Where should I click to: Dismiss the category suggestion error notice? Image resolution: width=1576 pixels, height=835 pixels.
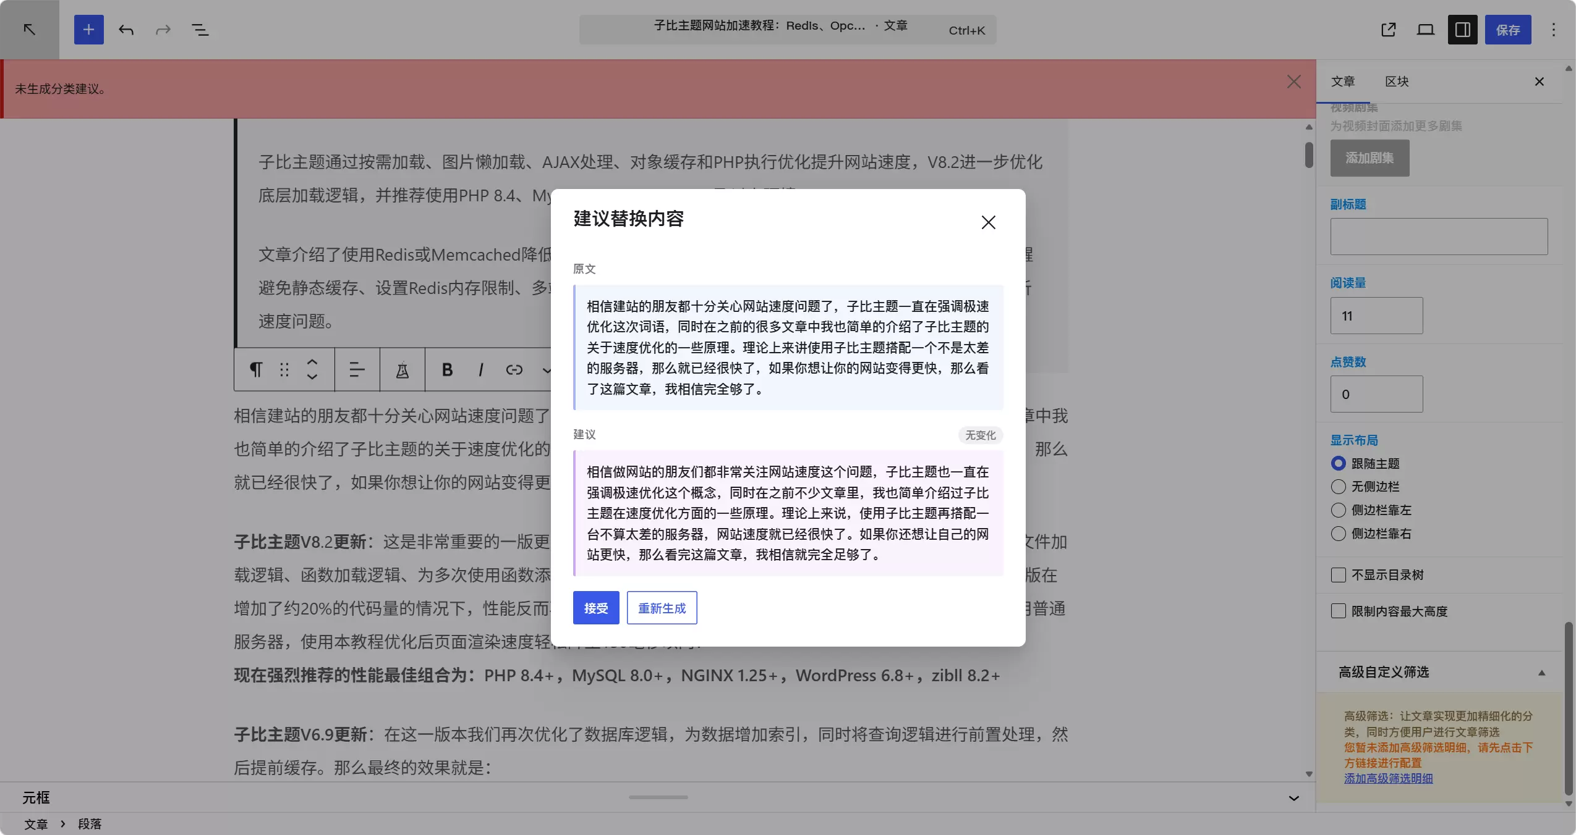point(1294,82)
